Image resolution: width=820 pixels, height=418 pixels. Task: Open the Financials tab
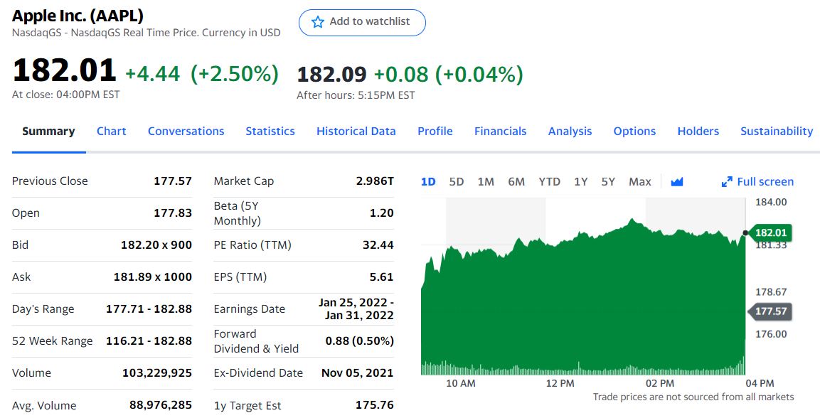click(501, 131)
